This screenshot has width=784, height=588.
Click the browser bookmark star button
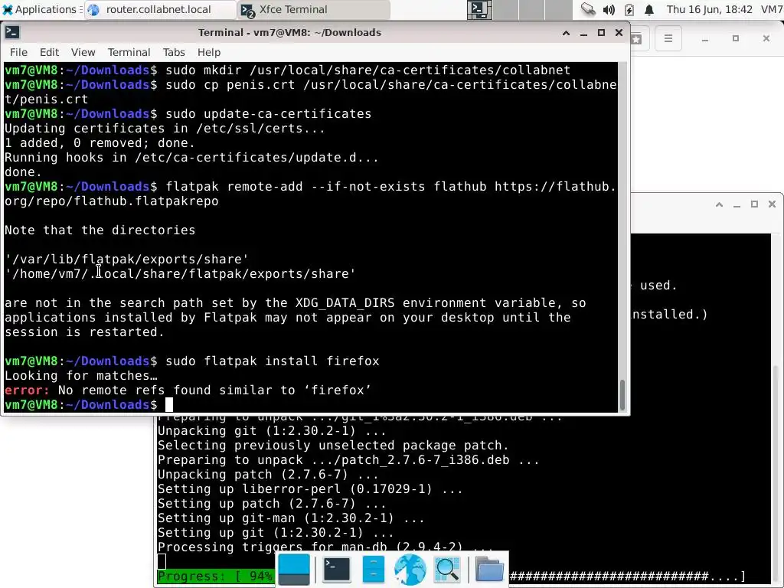coord(636,38)
